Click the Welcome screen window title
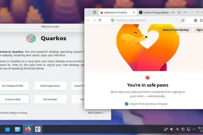203x135 pixels. (50, 26)
